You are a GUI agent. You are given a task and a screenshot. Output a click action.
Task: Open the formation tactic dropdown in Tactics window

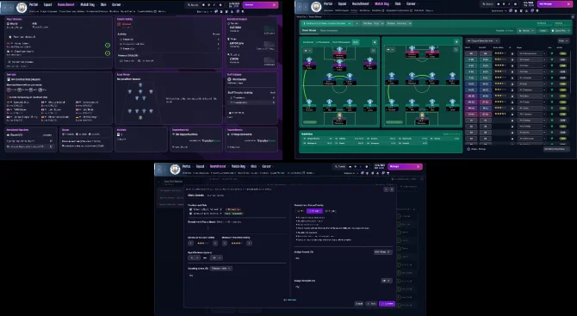[327, 23]
